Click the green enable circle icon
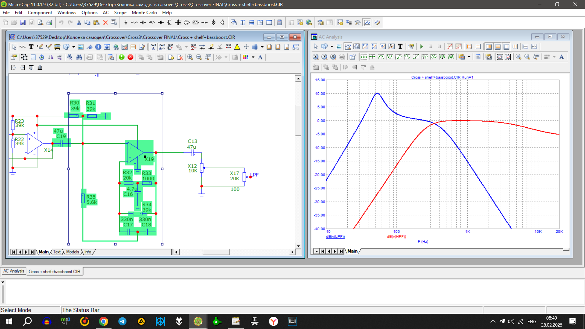 click(x=122, y=57)
